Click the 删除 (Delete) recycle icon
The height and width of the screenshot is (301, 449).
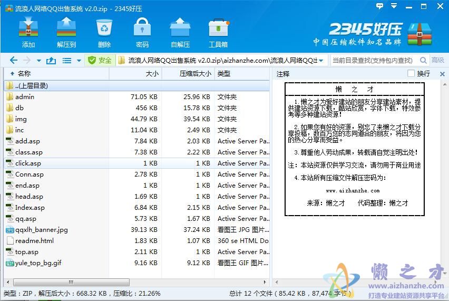click(104, 32)
